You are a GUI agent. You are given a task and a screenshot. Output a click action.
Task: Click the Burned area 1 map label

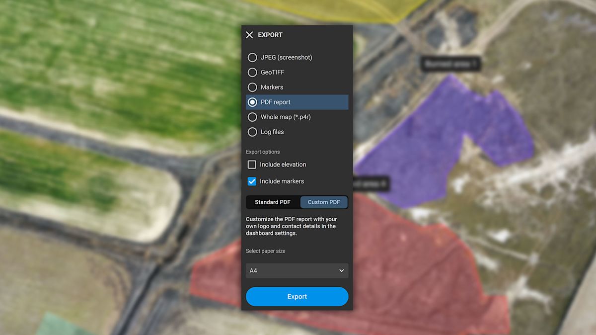(450, 64)
